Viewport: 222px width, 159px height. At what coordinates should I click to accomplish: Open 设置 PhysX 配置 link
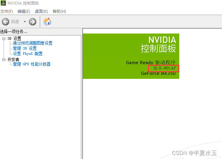(28, 54)
